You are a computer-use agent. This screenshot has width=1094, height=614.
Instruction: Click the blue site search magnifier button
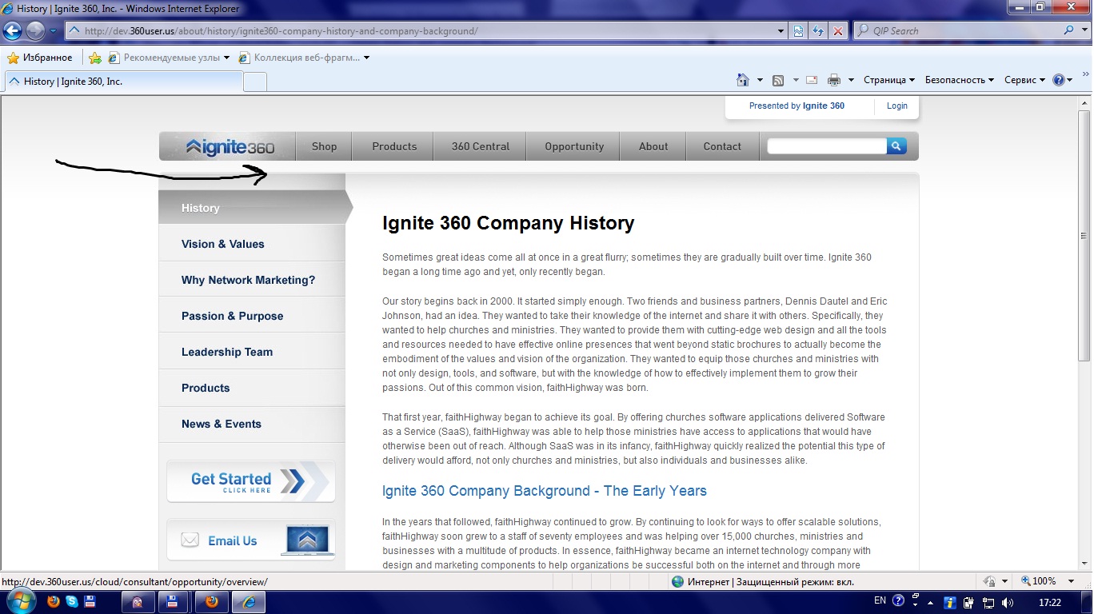896,146
